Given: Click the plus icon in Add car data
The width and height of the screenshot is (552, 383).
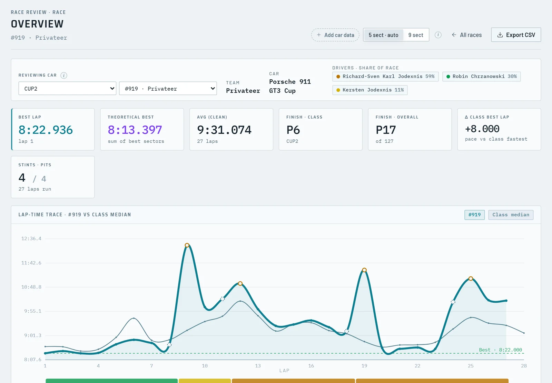Looking at the screenshot, I should 319,35.
